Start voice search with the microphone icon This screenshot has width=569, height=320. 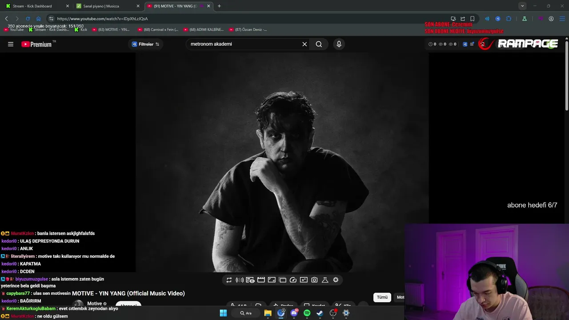click(x=339, y=44)
